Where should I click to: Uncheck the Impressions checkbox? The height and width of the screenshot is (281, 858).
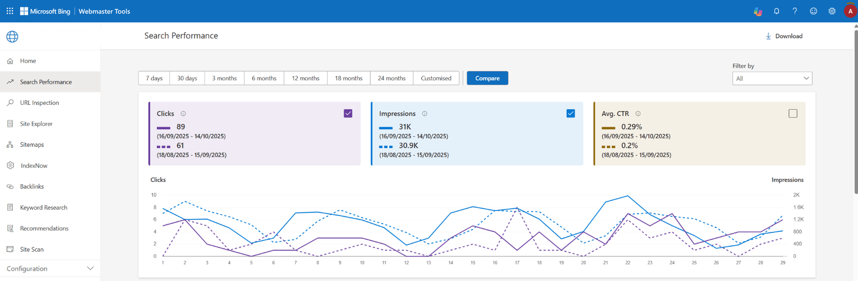571,113
